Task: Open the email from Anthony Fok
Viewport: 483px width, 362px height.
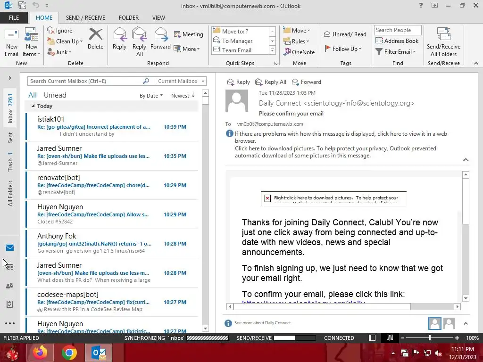Action: pyautogui.click(x=112, y=243)
